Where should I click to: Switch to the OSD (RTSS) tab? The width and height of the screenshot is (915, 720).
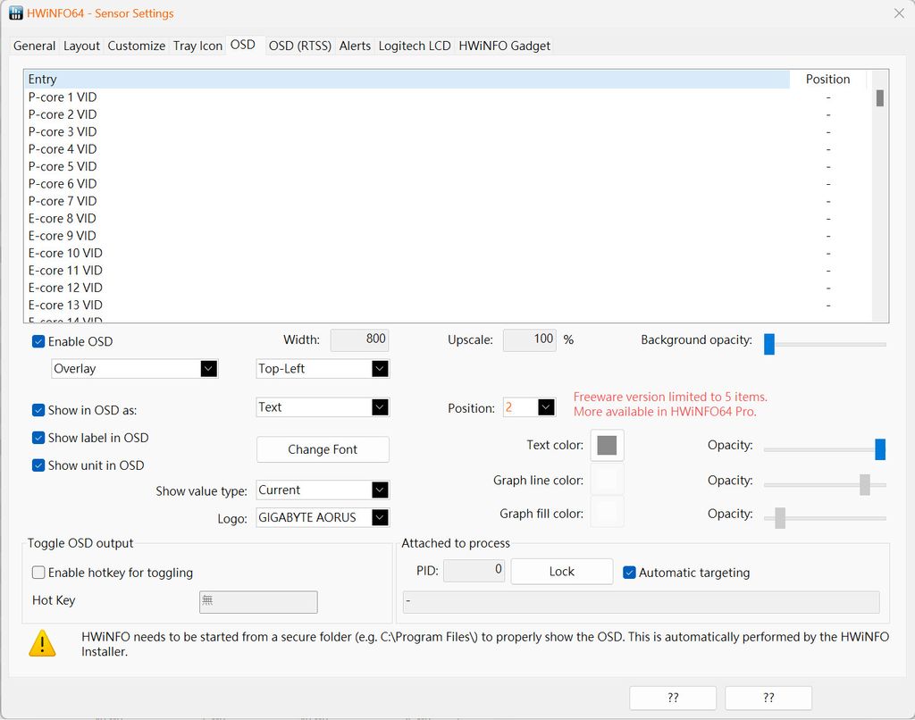(x=299, y=46)
